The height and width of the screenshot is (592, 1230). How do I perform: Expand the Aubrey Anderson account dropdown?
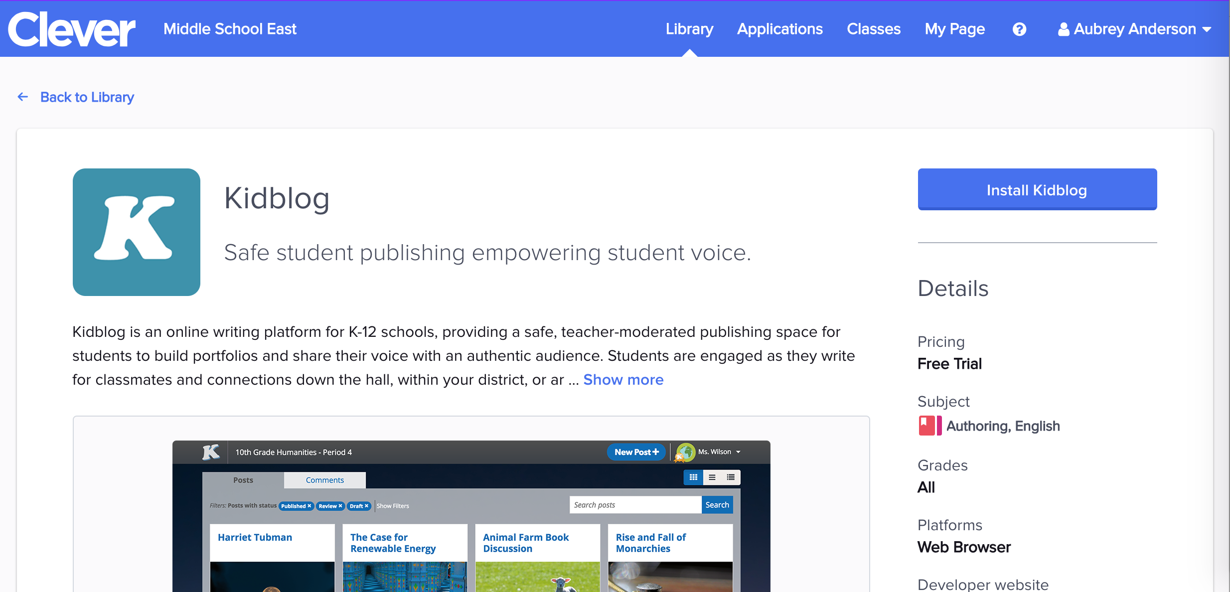click(x=1134, y=29)
